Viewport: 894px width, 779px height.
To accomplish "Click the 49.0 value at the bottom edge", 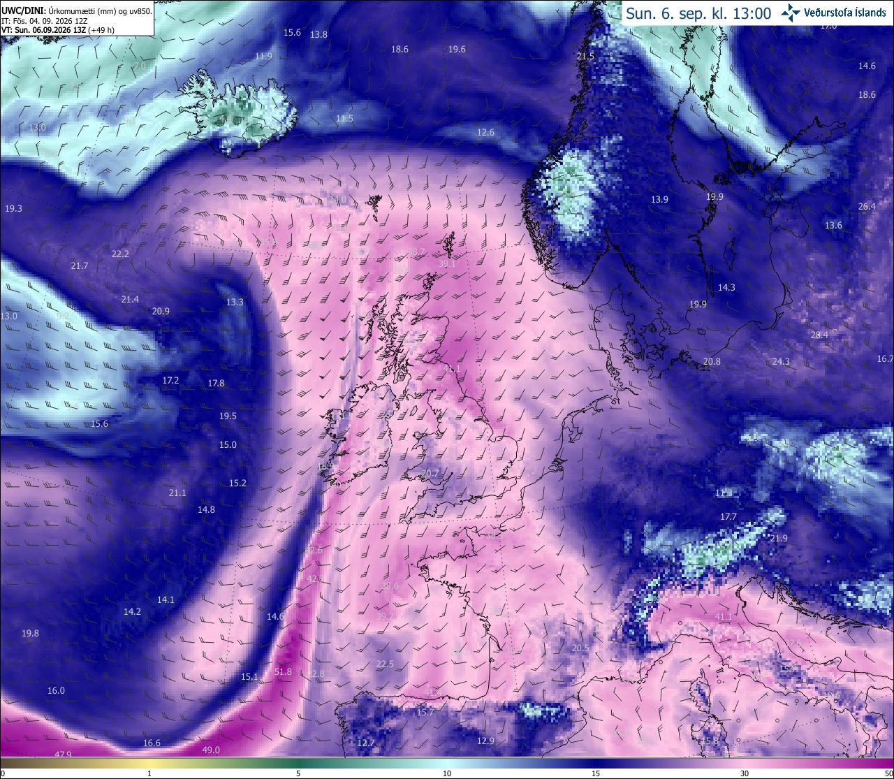I will pos(211,750).
